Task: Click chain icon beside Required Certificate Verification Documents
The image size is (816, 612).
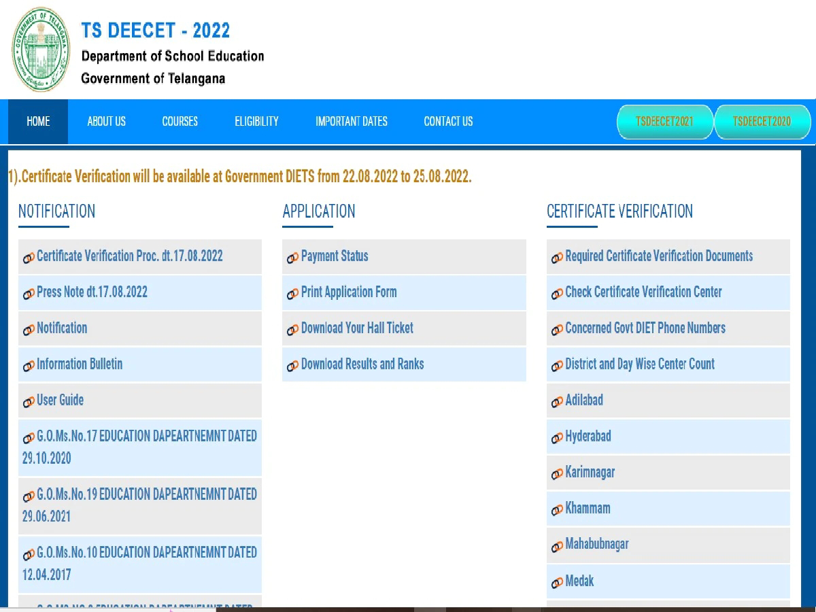Action: (x=557, y=258)
